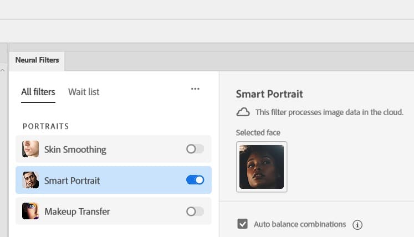Switch to the Wait list tab
The height and width of the screenshot is (237, 414).
click(84, 92)
